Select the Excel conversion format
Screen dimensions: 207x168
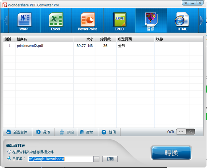click(x=56, y=20)
